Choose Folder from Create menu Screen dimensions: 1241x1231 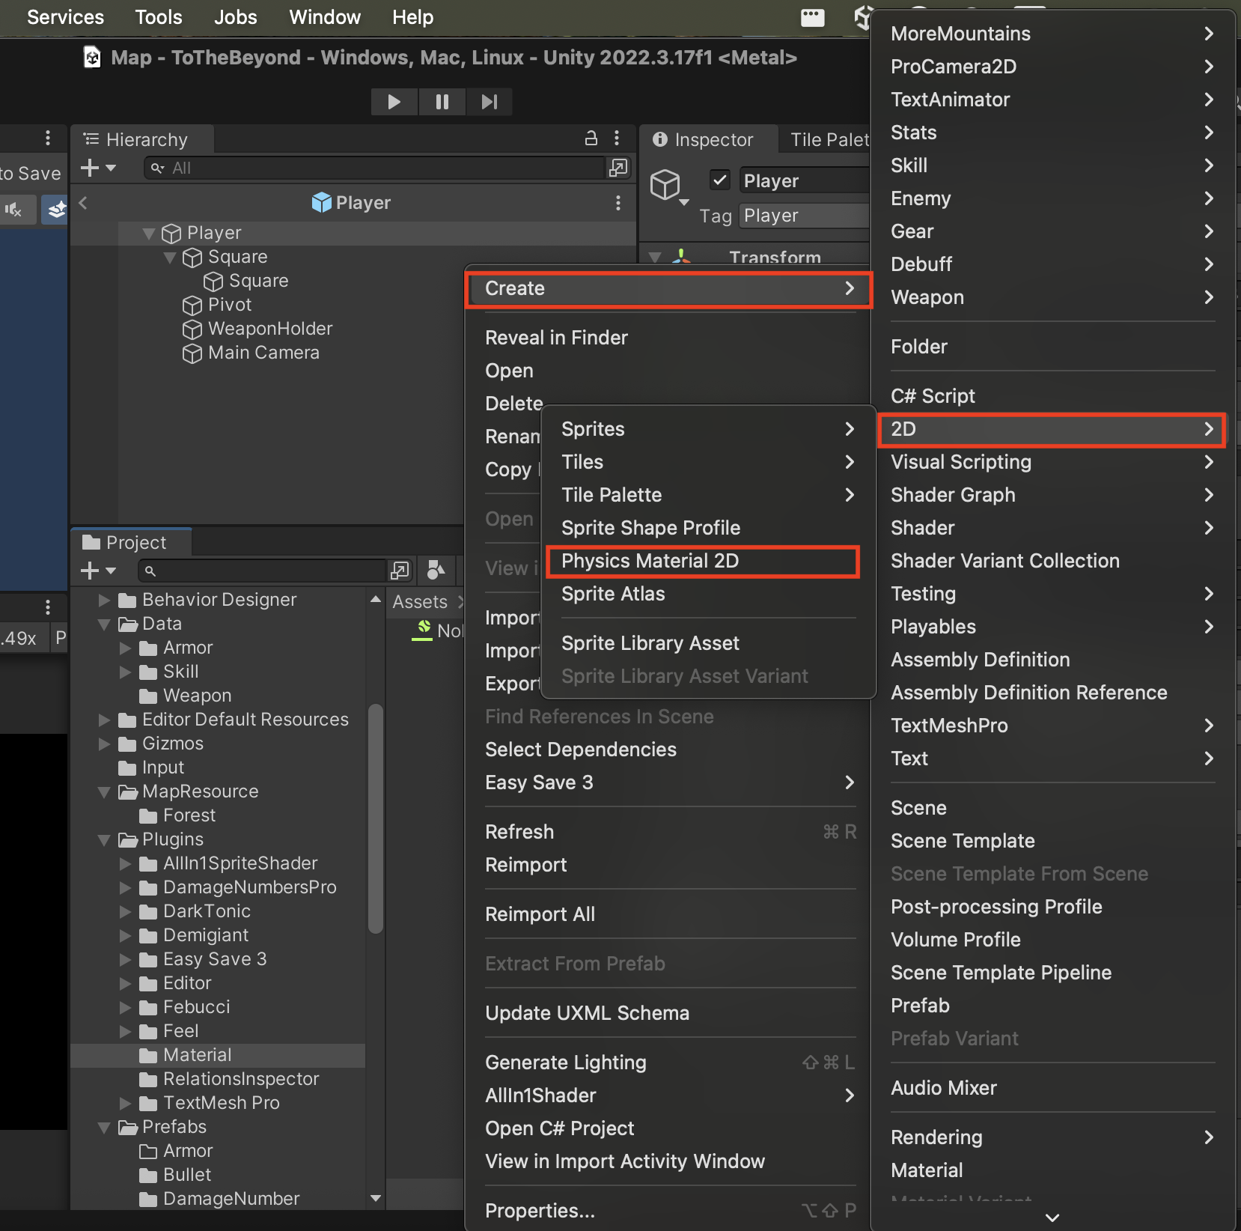point(918,347)
